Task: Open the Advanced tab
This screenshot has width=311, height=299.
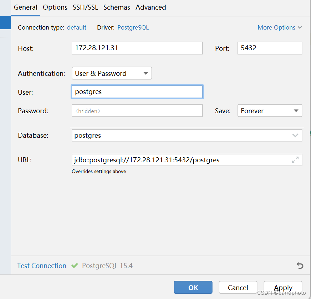Action: tap(151, 7)
